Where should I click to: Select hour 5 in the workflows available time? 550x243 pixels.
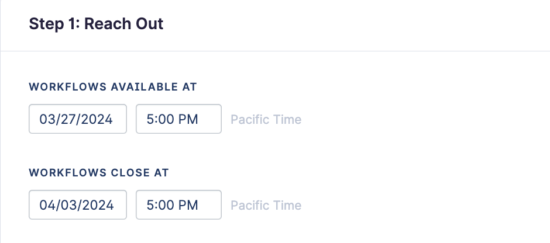(150, 120)
